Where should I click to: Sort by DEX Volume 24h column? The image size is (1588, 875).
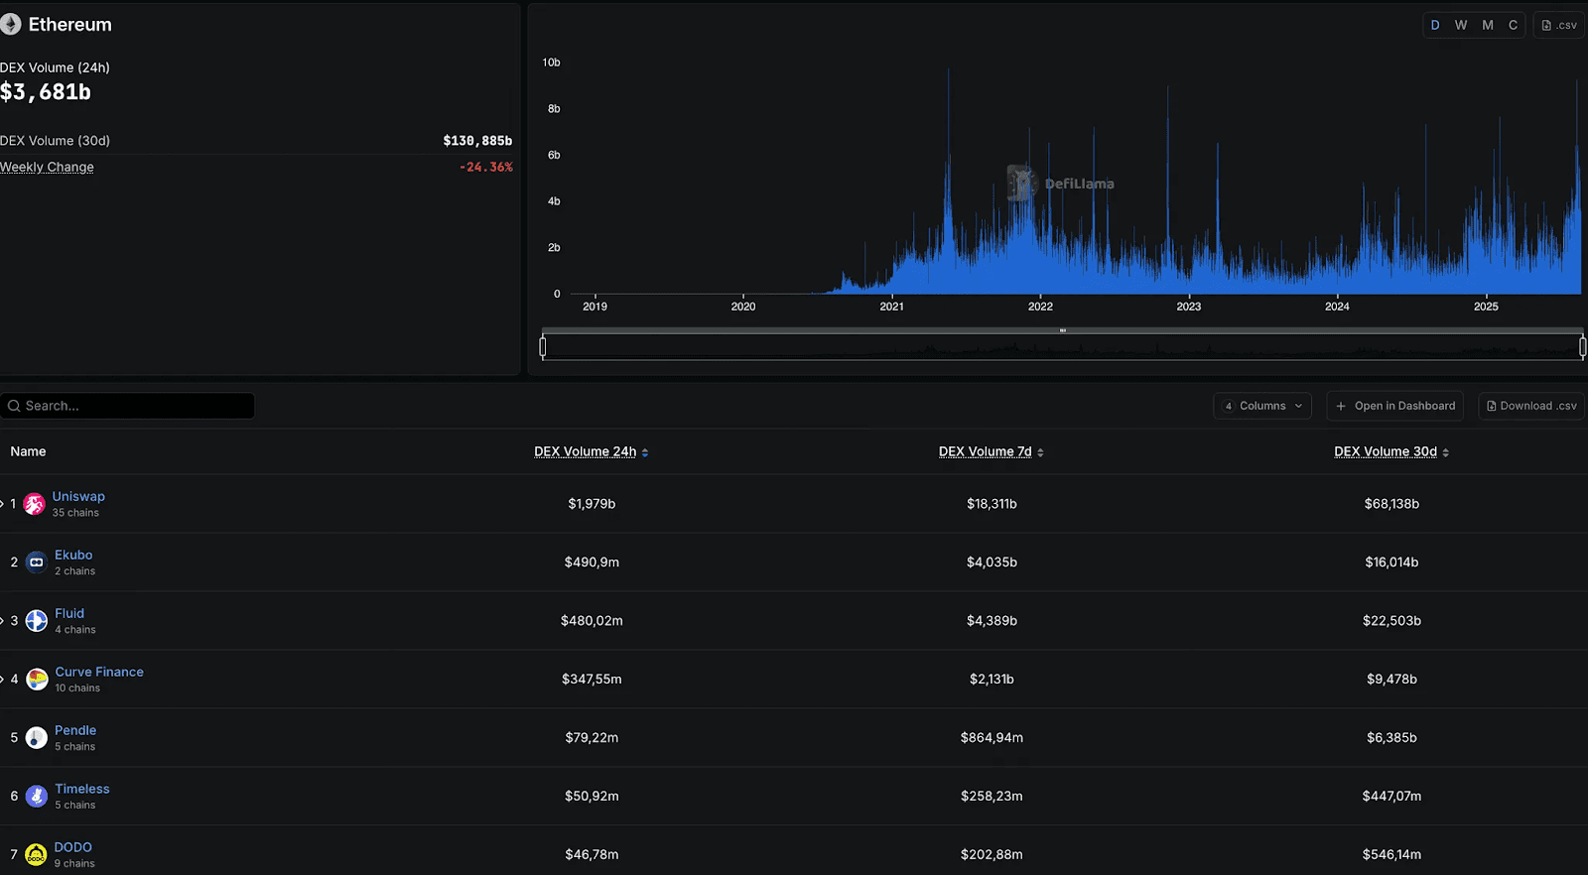[x=592, y=451]
